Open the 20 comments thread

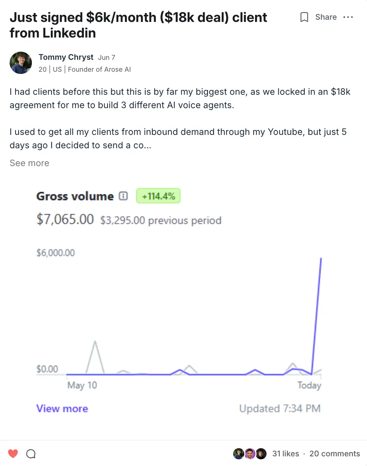click(334, 454)
